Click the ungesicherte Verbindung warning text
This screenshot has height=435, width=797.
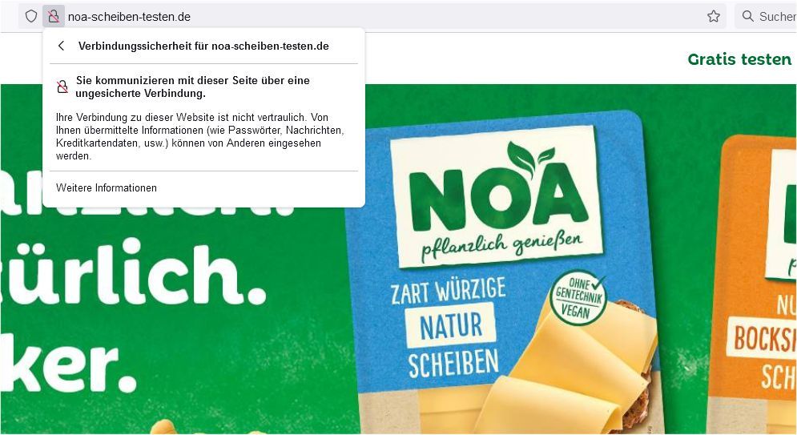[192, 87]
